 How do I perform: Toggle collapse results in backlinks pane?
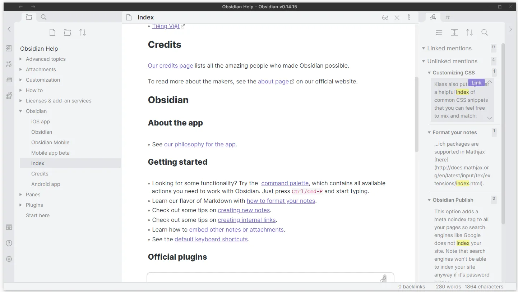click(x=439, y=32)
